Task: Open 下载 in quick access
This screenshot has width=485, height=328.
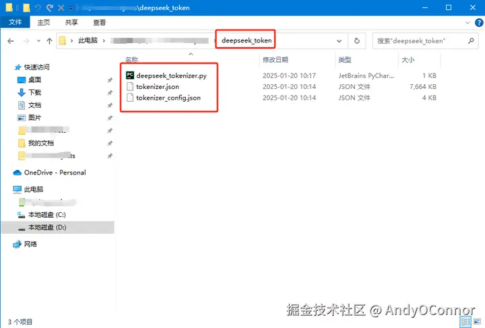Action: click(x=34, y=92)
